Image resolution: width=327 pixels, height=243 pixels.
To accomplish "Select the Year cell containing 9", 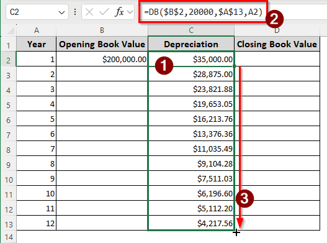I will [x=36, y=178].
